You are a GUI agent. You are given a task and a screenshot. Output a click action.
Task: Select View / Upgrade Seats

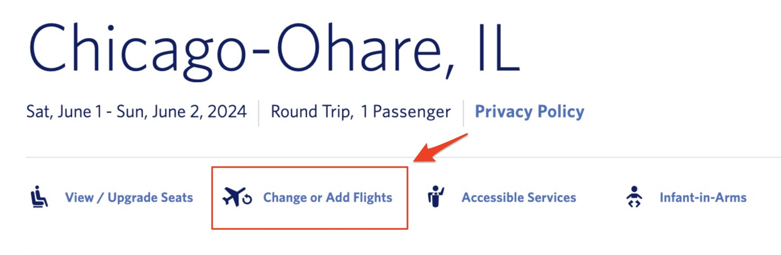(x=129, y=198)
